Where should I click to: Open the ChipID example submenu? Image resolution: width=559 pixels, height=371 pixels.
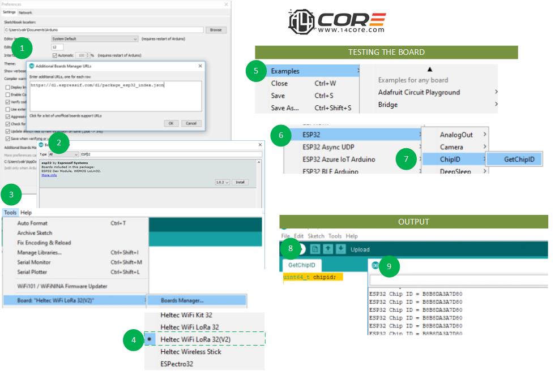(454, 159)
